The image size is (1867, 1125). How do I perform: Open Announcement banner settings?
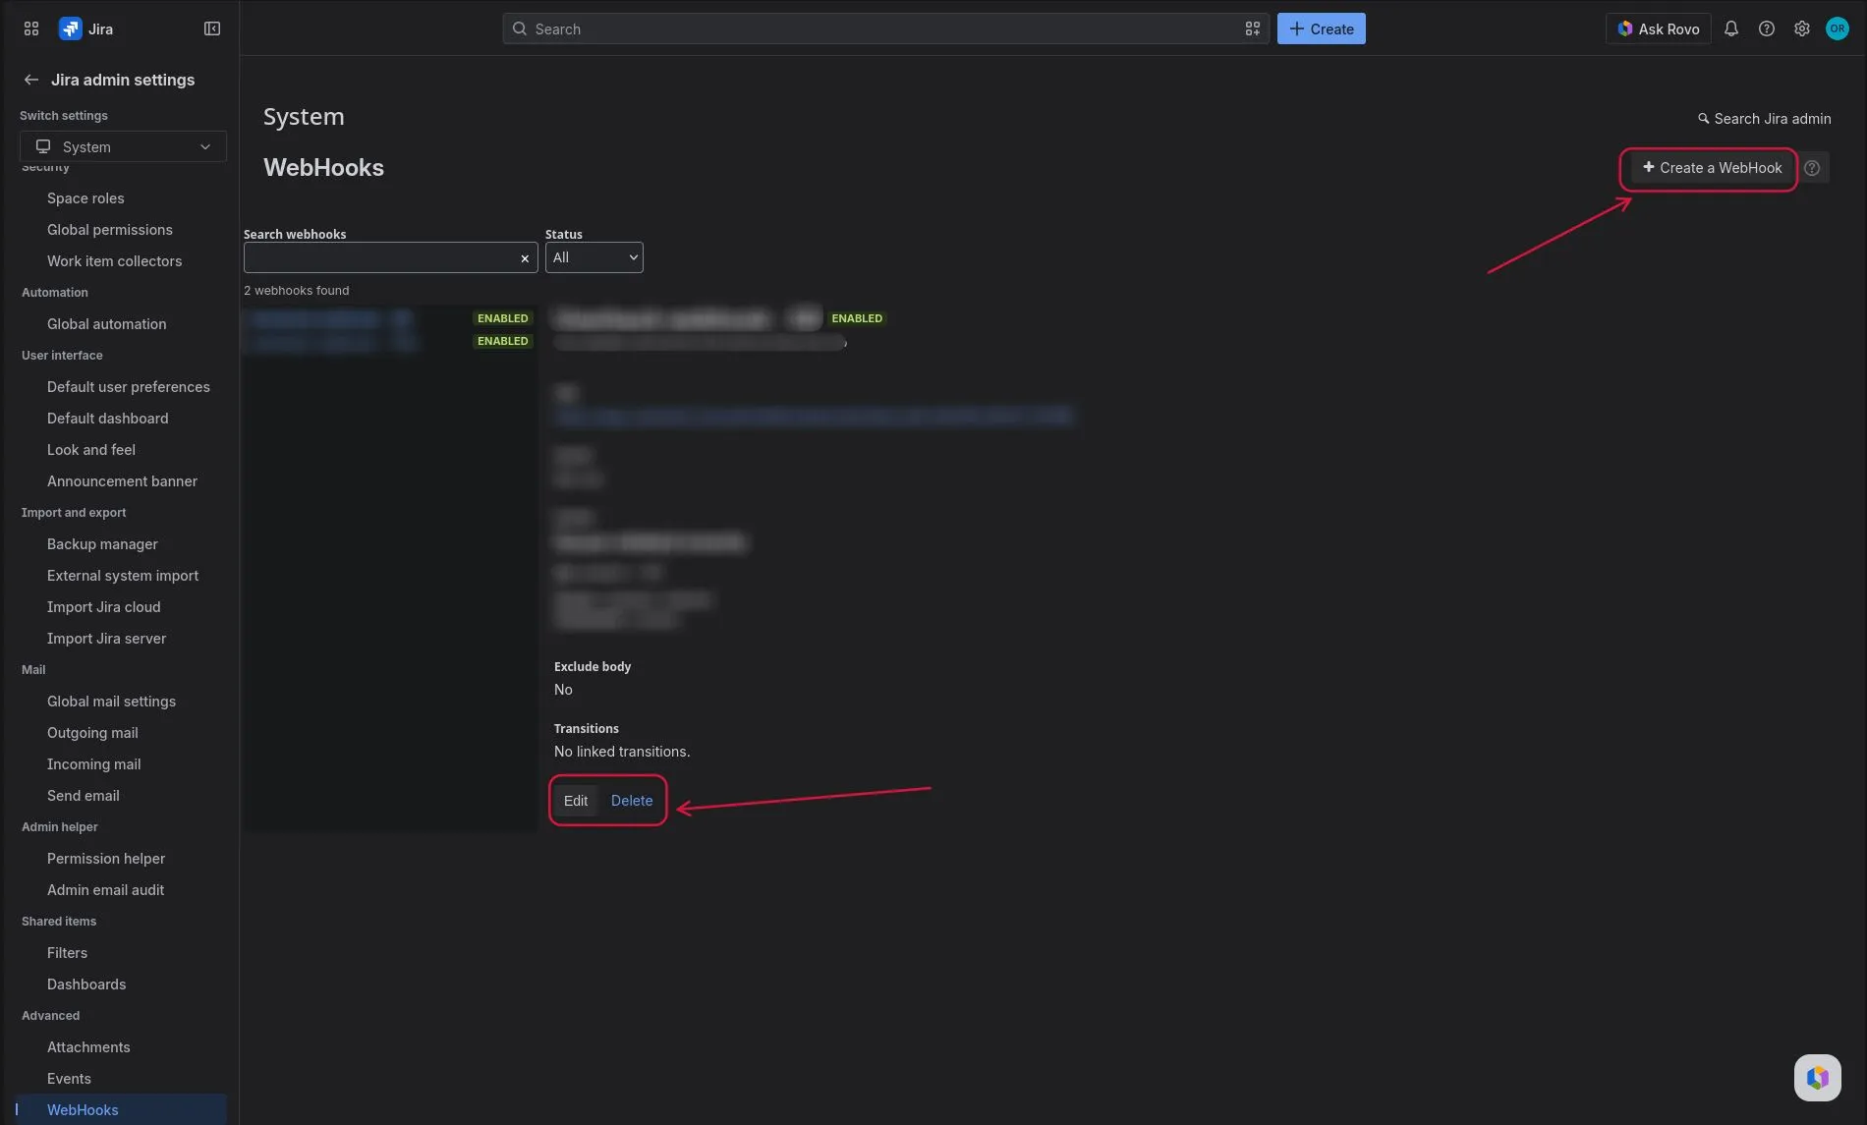pyautogui.click(x=122, y=480)
